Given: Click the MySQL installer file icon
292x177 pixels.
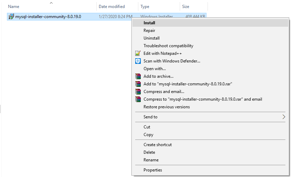Looking at the screenshot, I should [11, 17].
